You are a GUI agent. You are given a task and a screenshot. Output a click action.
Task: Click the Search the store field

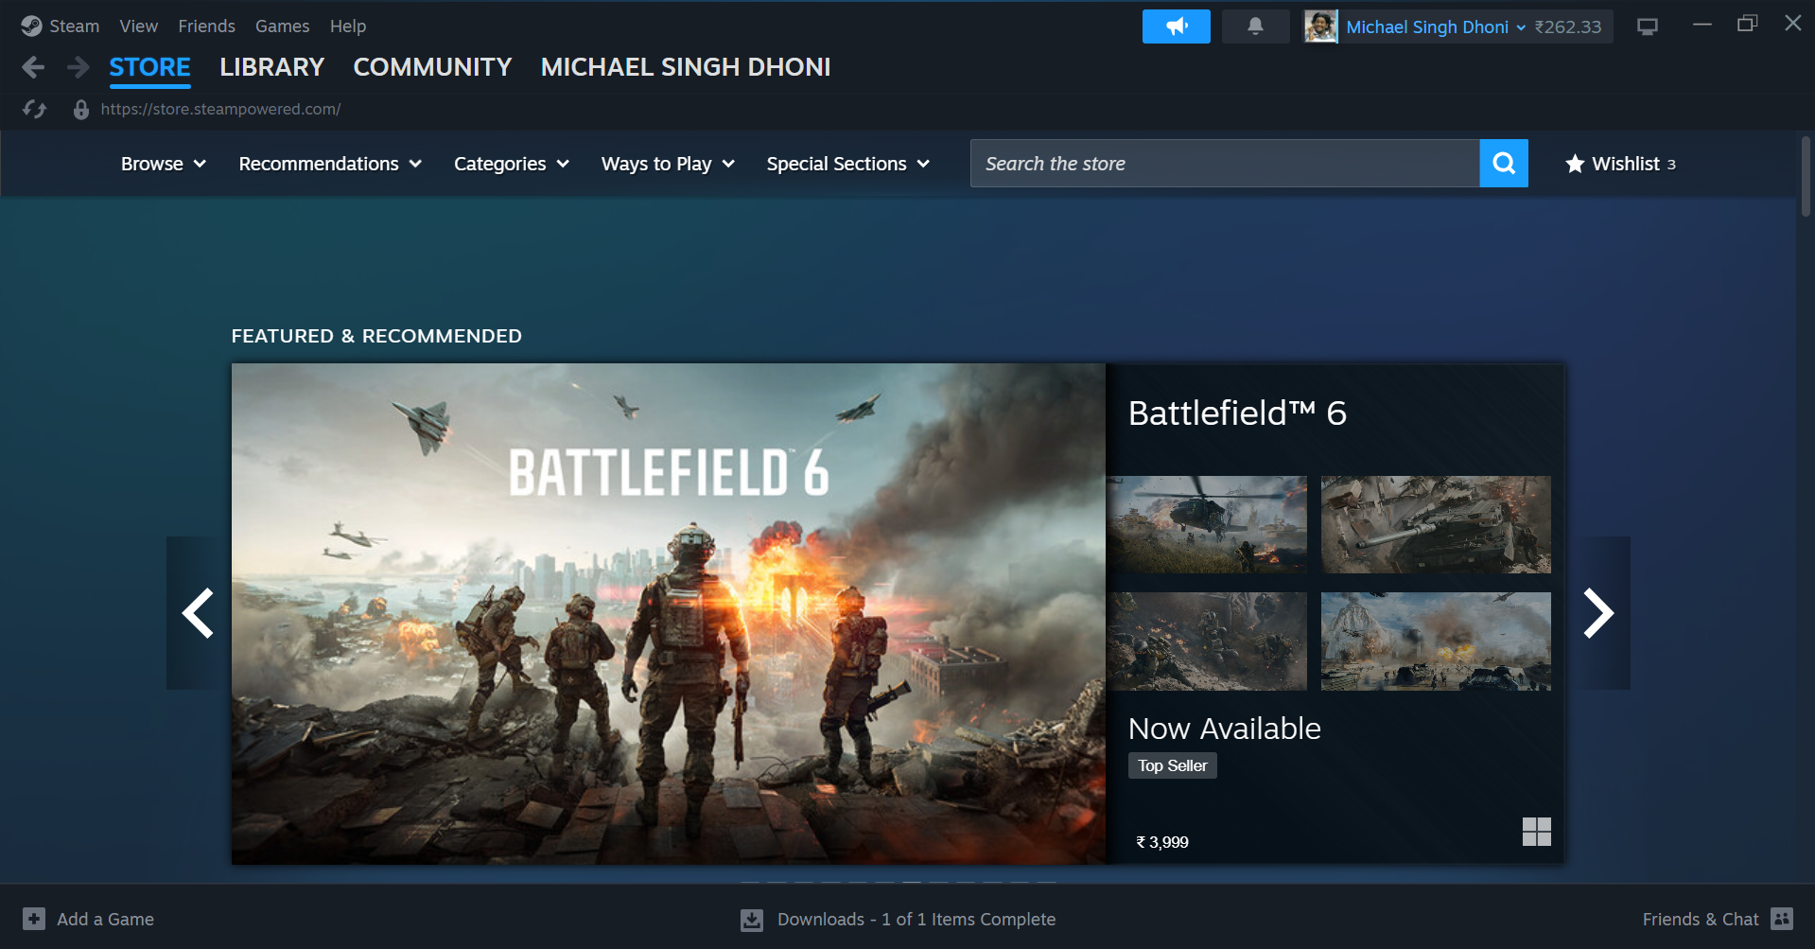pos(1224,164)
